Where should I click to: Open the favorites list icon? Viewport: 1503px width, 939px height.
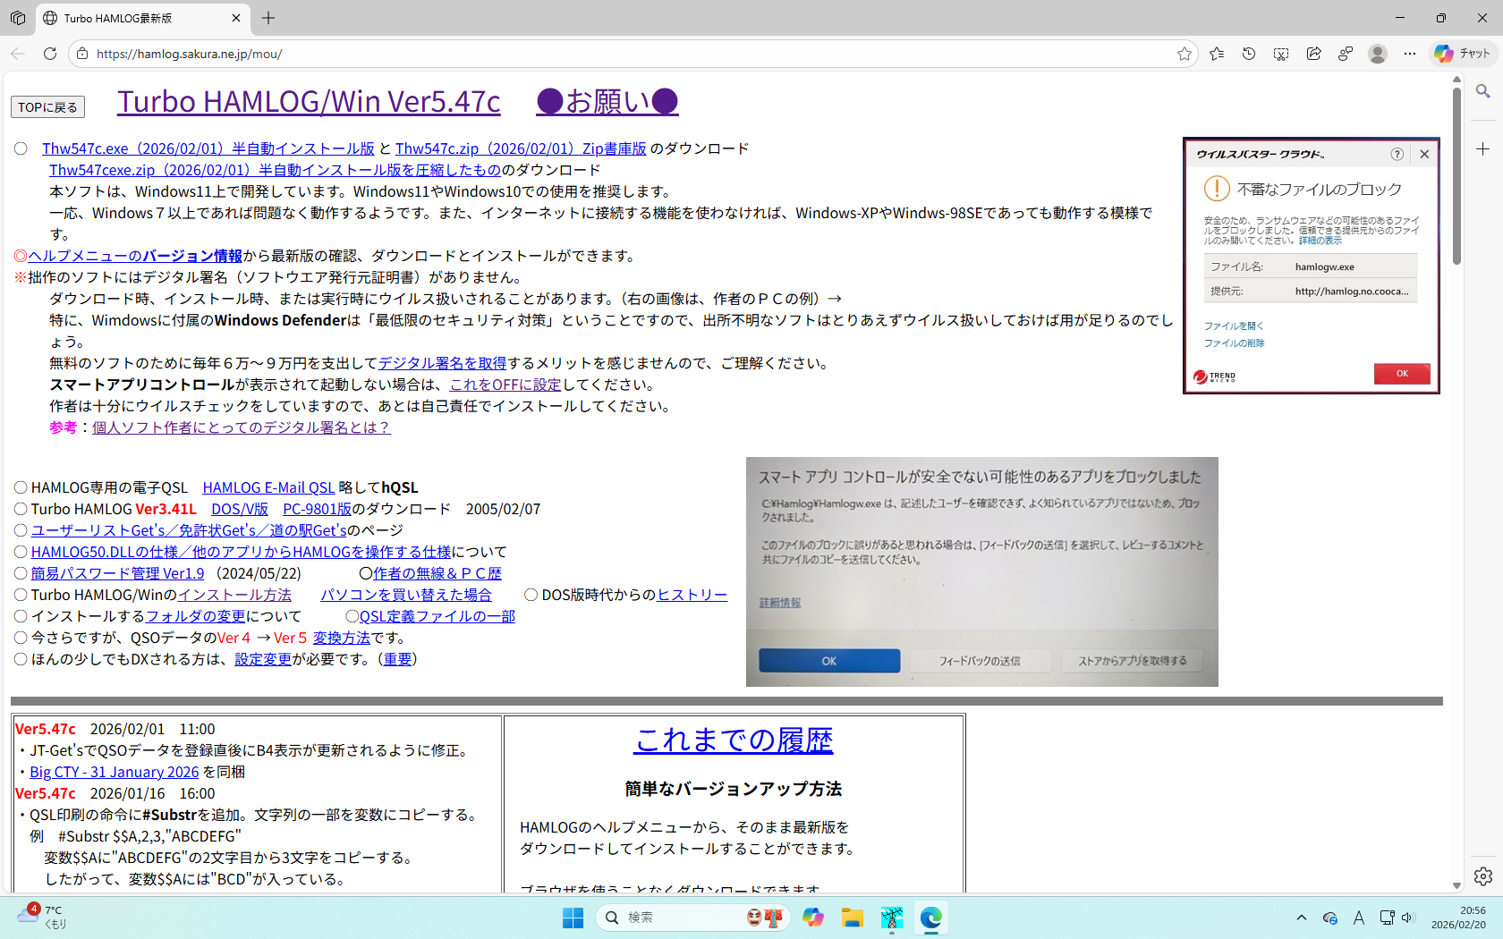1217,54
